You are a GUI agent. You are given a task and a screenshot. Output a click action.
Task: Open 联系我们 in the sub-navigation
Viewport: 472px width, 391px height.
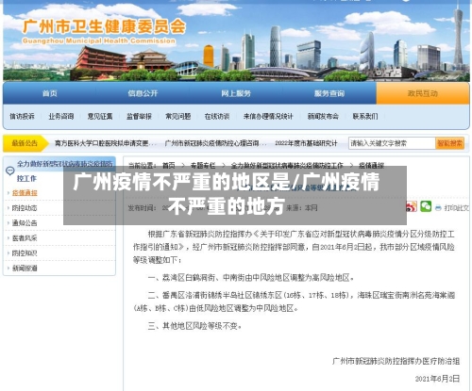point(365,116)
